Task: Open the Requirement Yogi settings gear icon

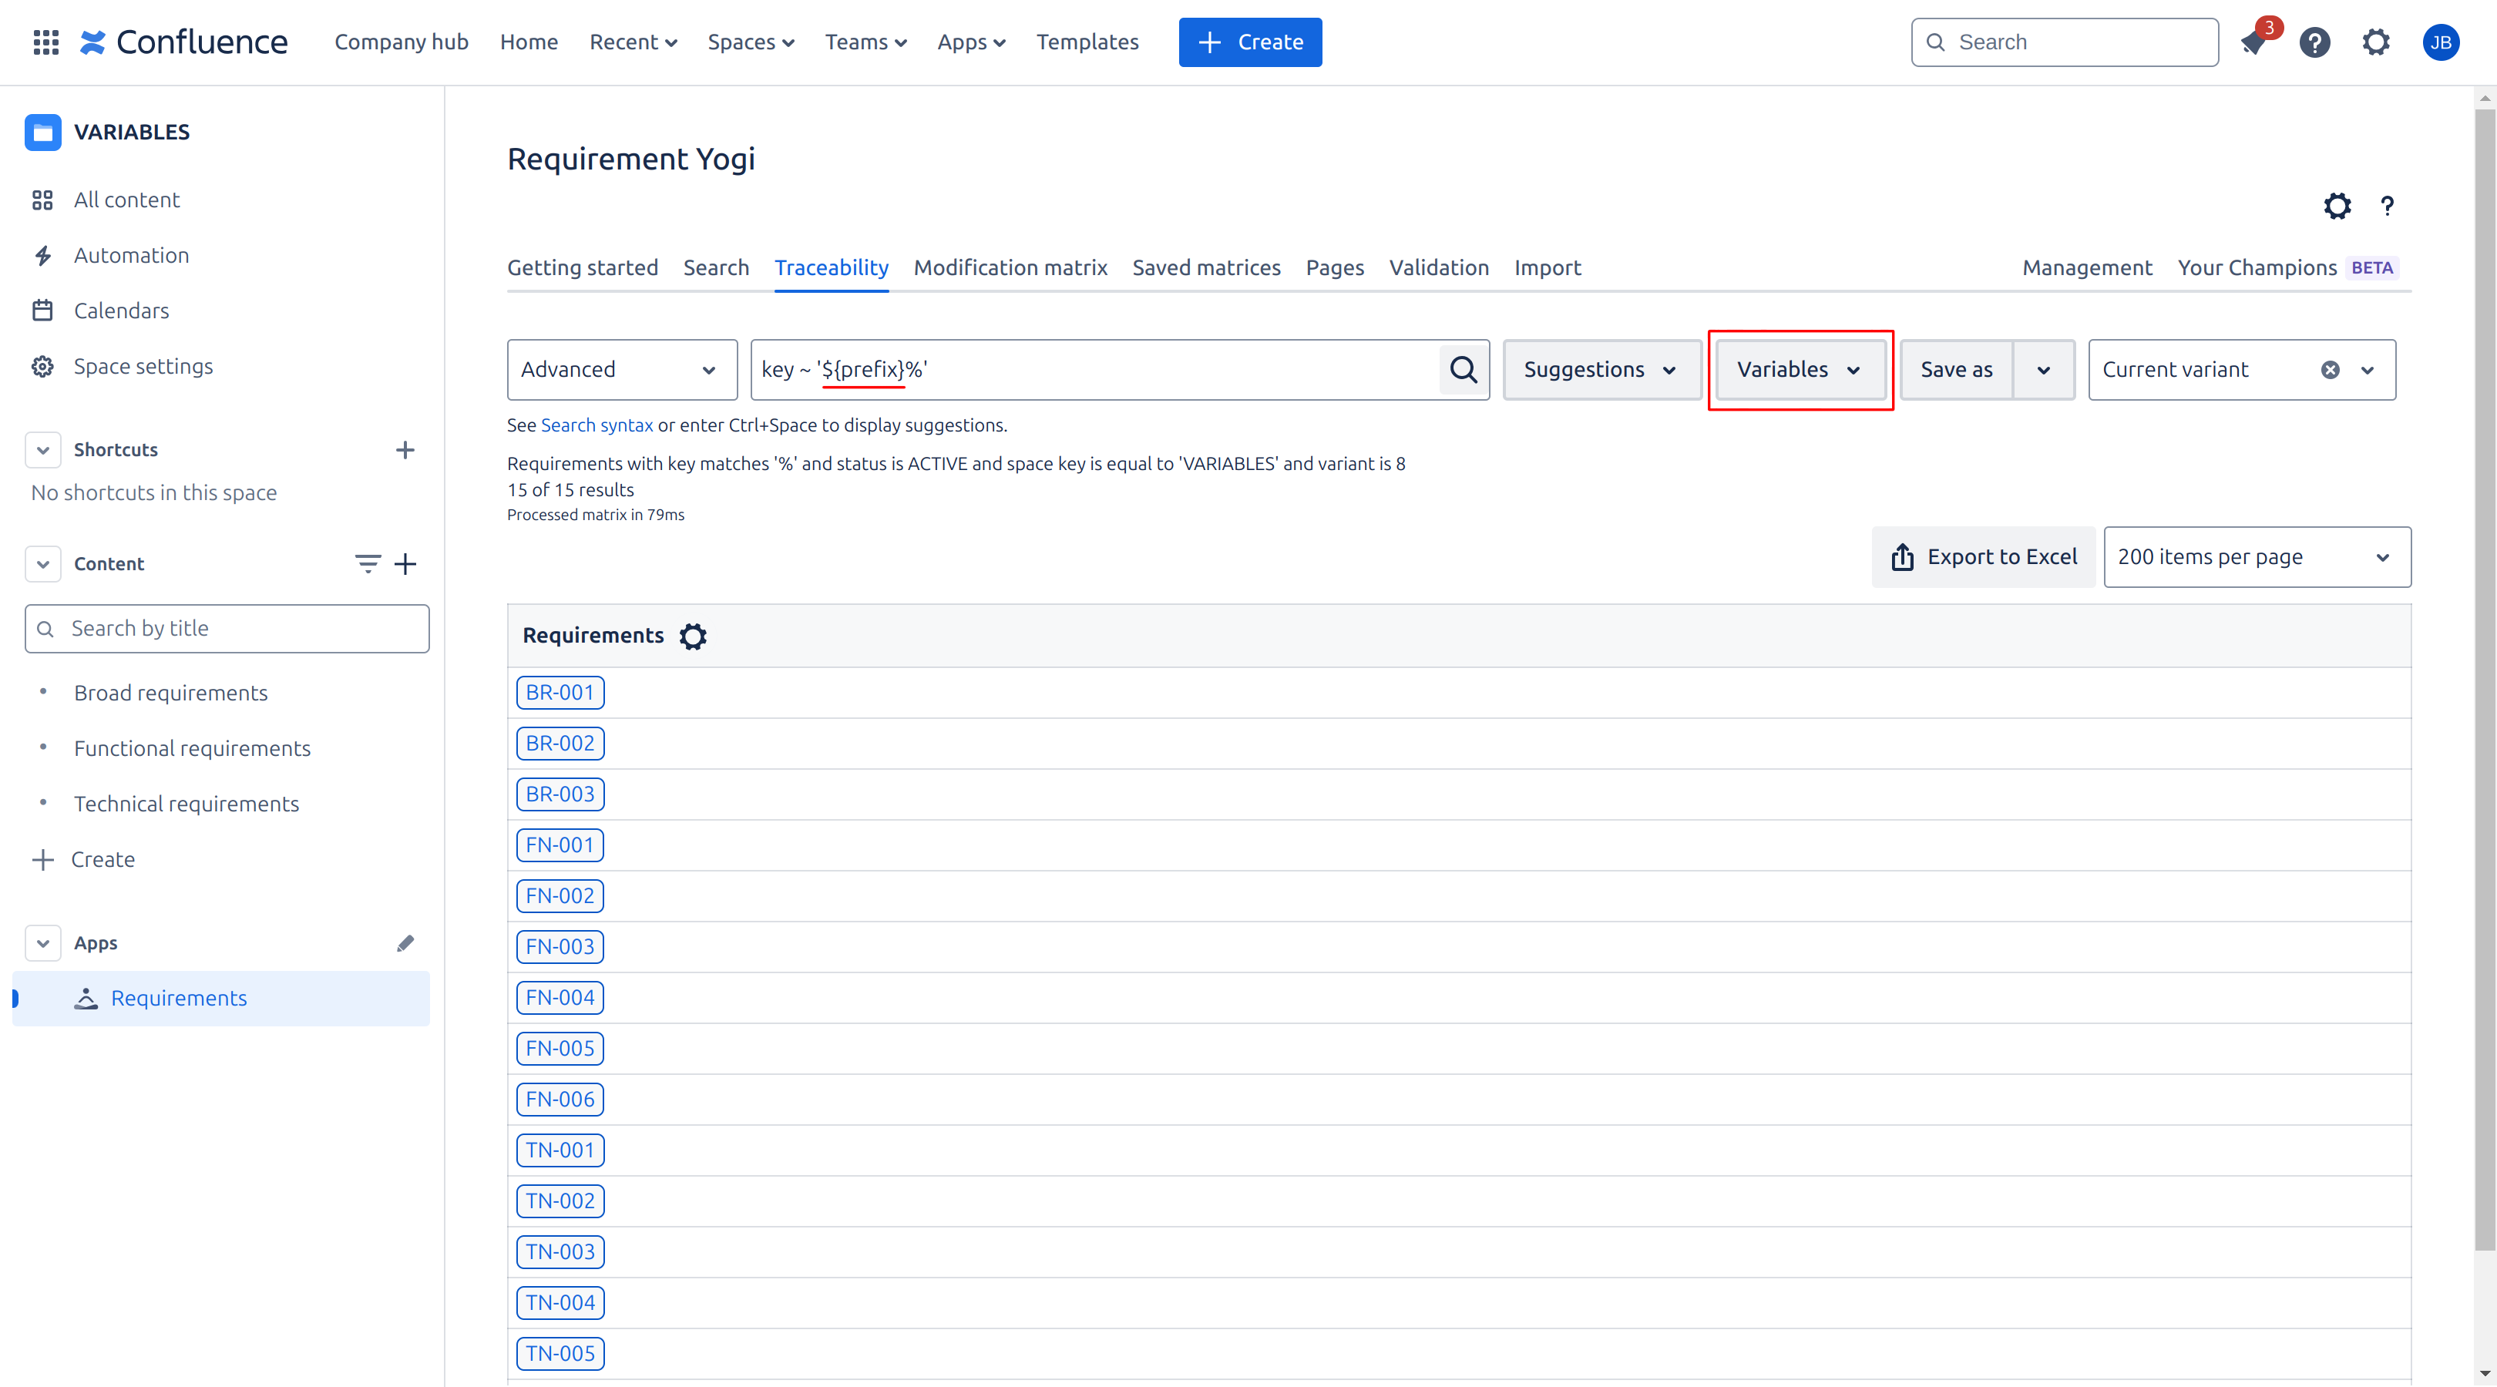Action: tap(2336, 206)
